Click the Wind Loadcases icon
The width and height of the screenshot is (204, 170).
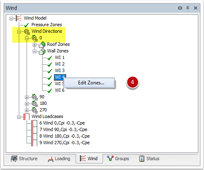[x=27, y=117]
